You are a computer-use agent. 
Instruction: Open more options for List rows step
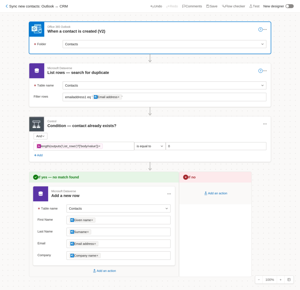tap(265, 71)
